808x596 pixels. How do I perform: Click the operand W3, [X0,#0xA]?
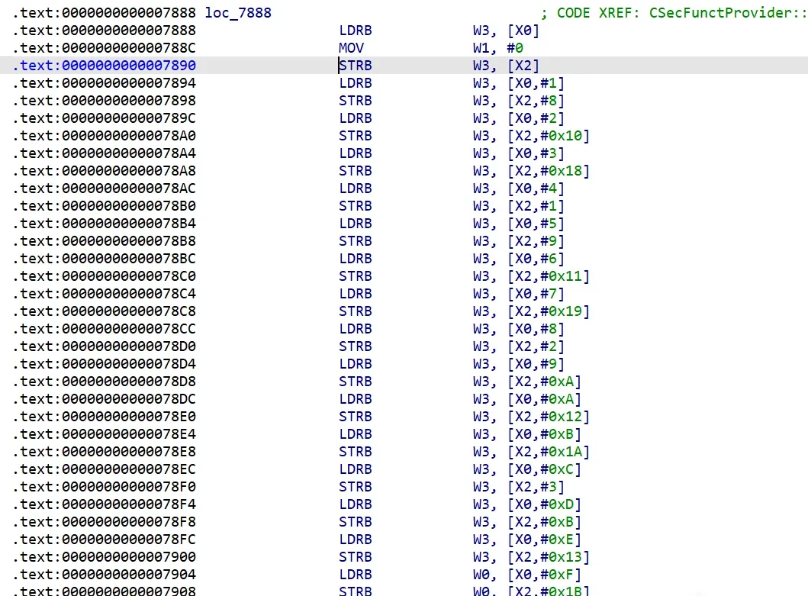coord(527,398)
